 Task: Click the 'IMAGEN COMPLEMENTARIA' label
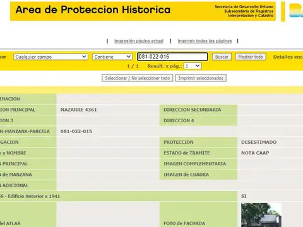[195, 164]
